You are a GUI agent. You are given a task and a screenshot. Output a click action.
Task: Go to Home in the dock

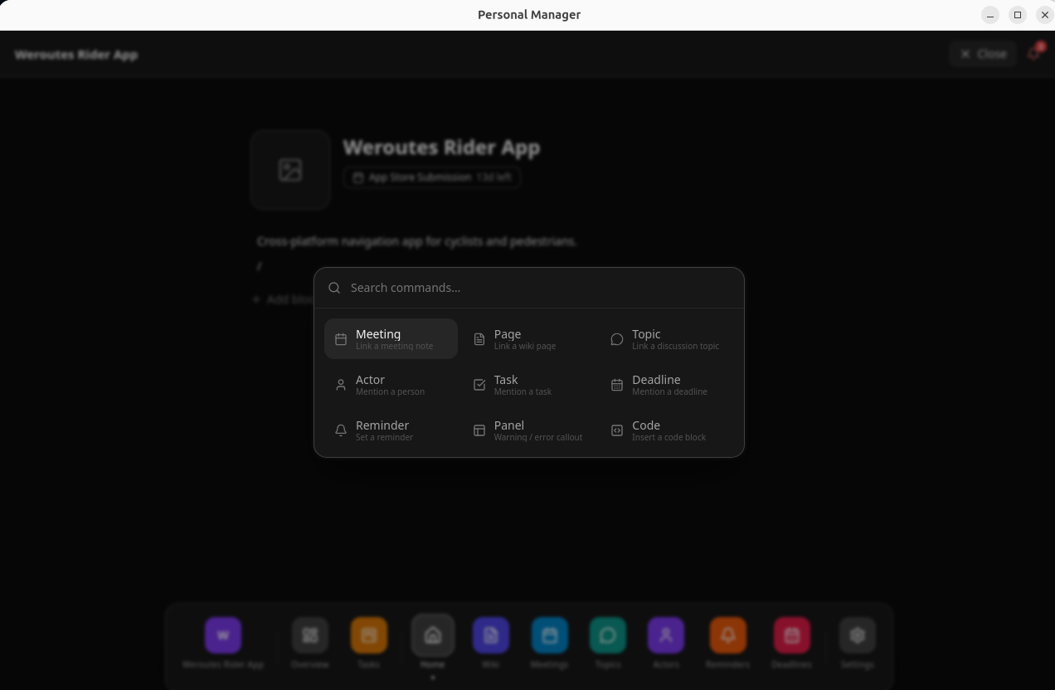(432, 635)
